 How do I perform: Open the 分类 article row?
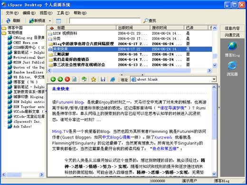pyautogui.click(x=130, y=38)
